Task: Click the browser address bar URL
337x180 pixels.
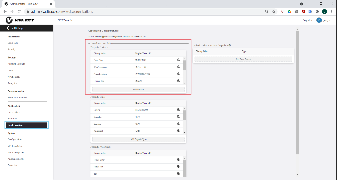Action: click(62, 11)
